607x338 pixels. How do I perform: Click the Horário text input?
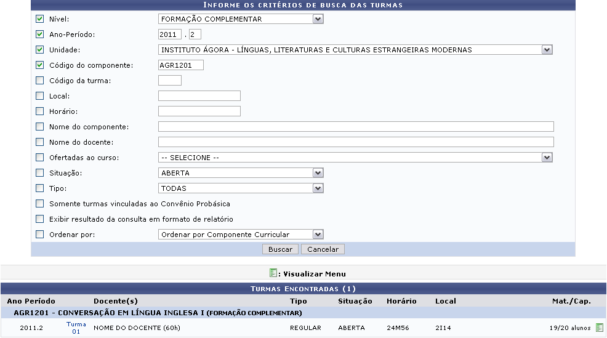[199, 111]
